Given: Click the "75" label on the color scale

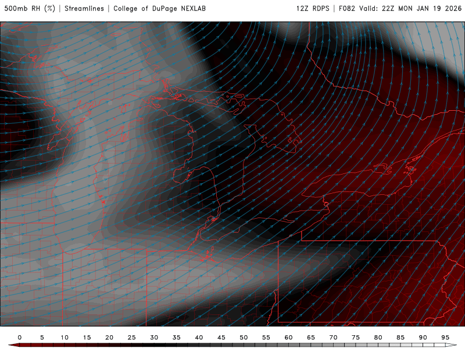Looking at the screenshot, I should coord(356,338).
